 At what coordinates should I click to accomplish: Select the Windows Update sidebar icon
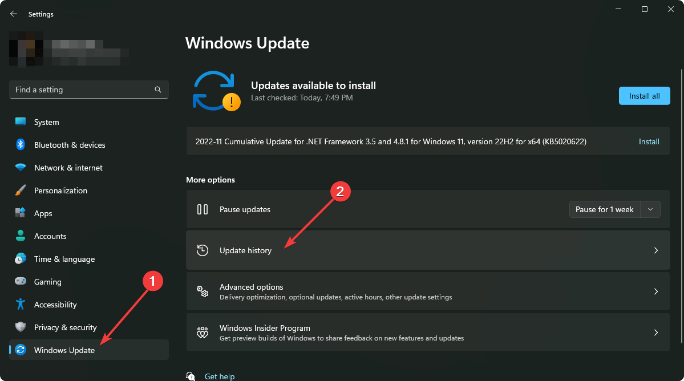click(x=21, y=350)
